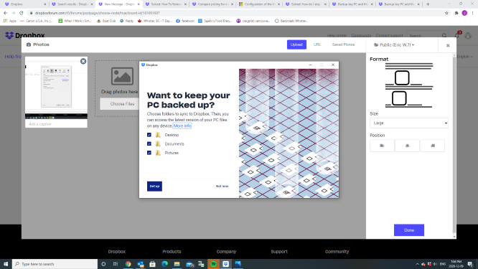Align photo position center
This screenshot has width=478, height=269.
pyautogui.click(x=407, y=146)
